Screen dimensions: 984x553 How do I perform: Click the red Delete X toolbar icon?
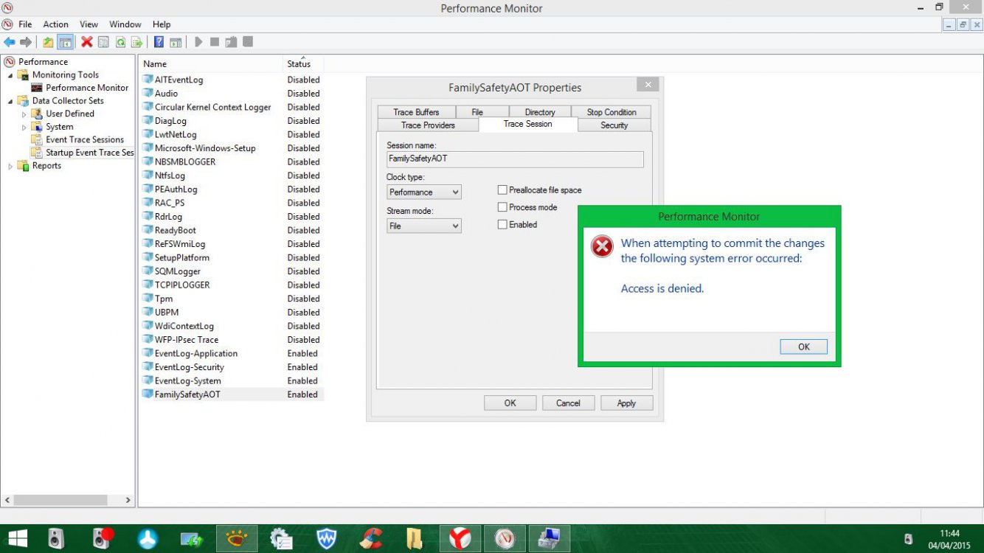[x=86, y=42]
